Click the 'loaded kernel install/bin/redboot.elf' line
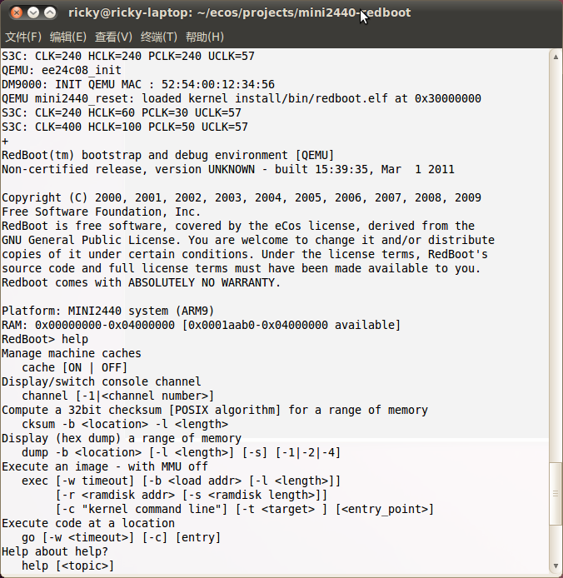563x578 pixels. coord(242,98)
